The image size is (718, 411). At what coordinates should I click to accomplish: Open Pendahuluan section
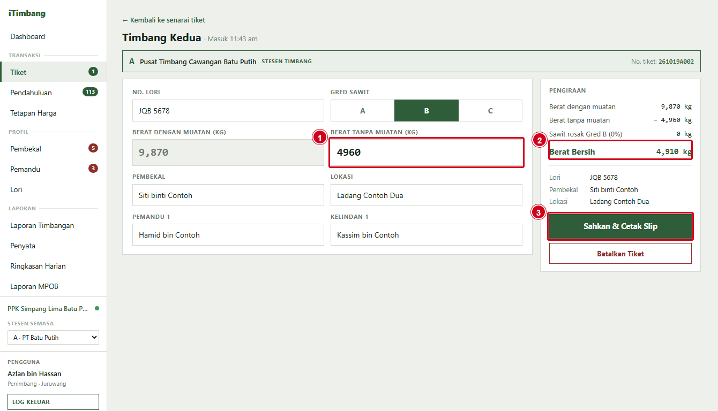point(53,93)
